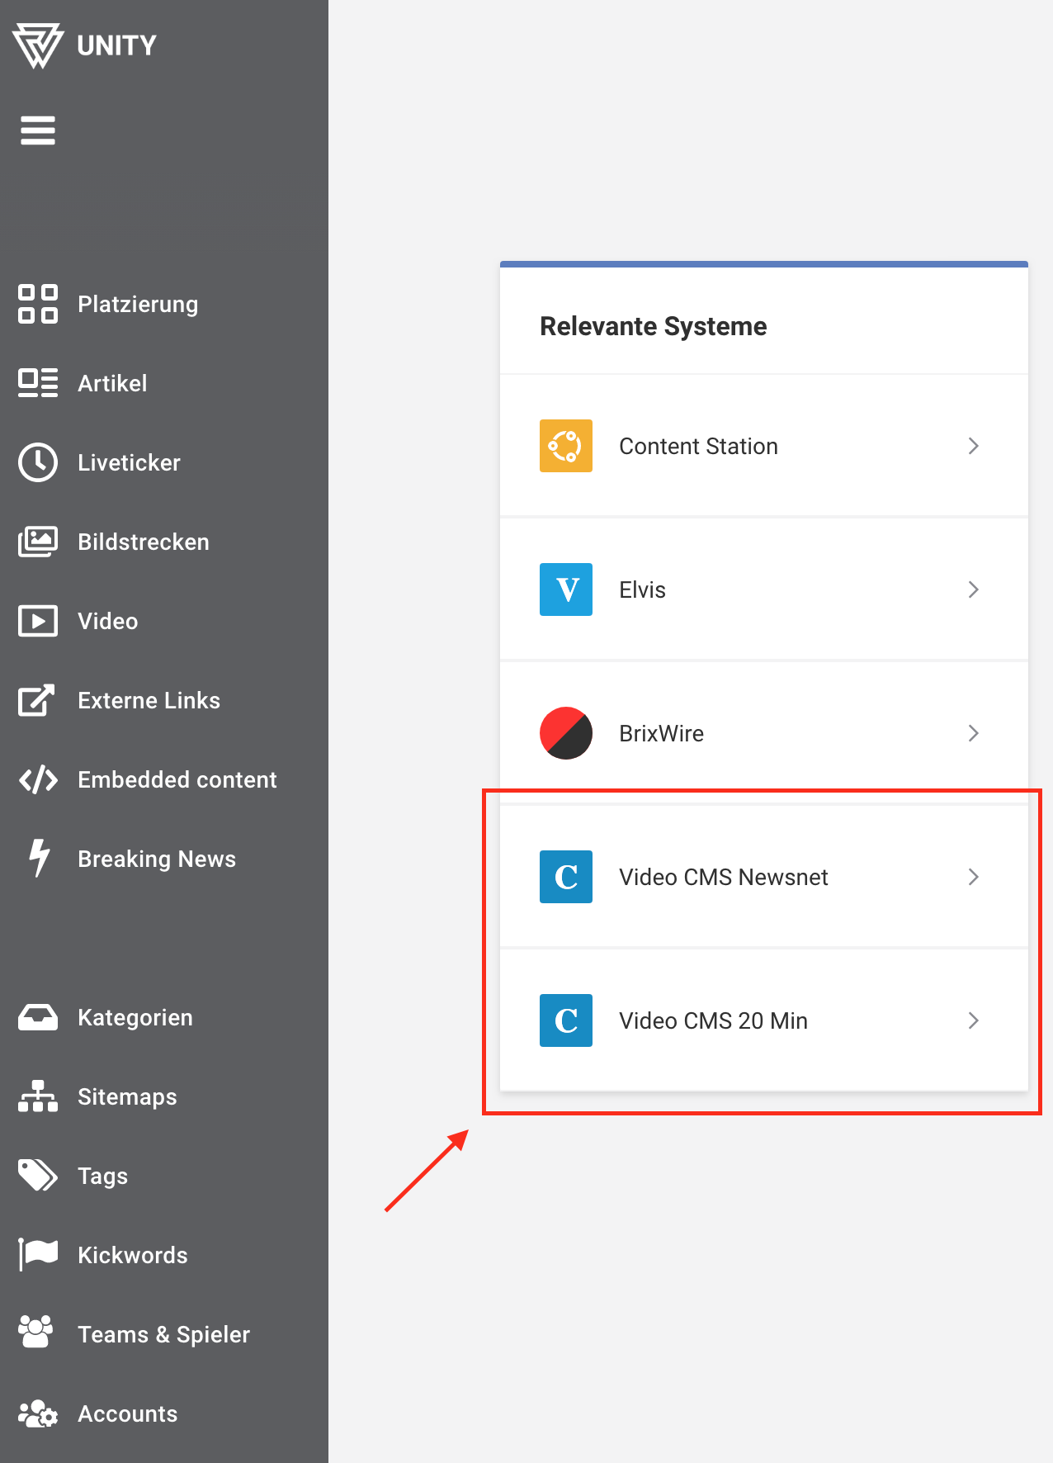Expand the Video CMS Newsnet chevron
The image size is (1053, 1463).
tap(973, 877)
